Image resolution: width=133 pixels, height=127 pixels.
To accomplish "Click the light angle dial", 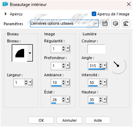I will [x=118, y=66].
